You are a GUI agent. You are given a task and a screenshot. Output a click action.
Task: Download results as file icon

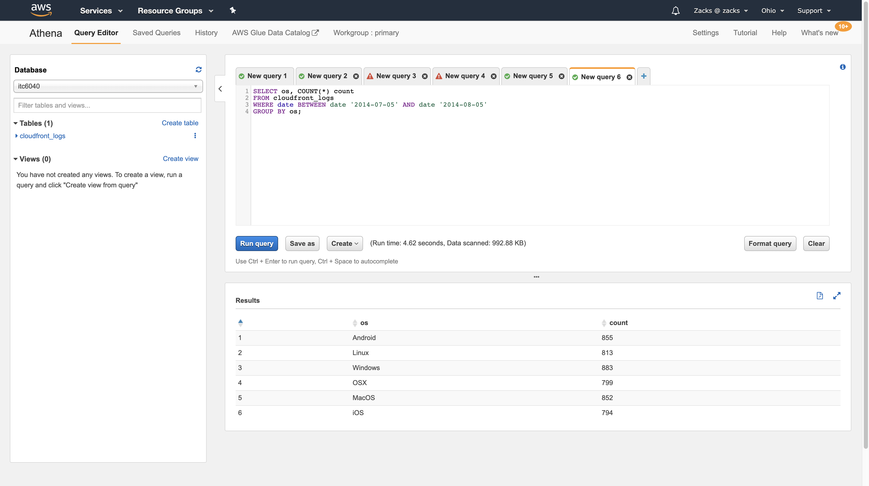point(820,296)
